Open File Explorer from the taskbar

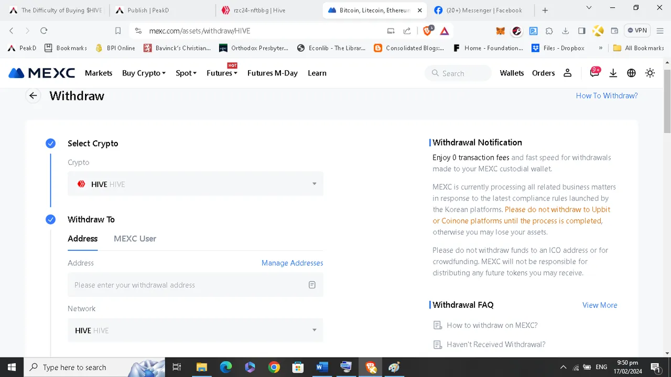click(x=202, y=367)
